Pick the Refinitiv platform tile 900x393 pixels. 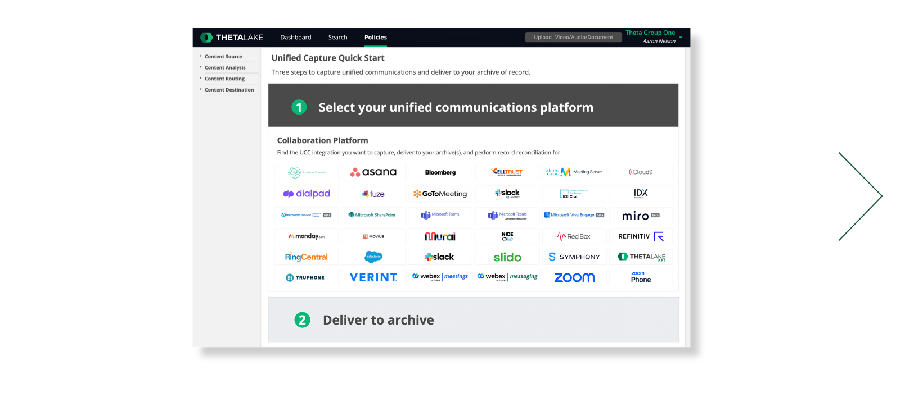click(641, 236)
